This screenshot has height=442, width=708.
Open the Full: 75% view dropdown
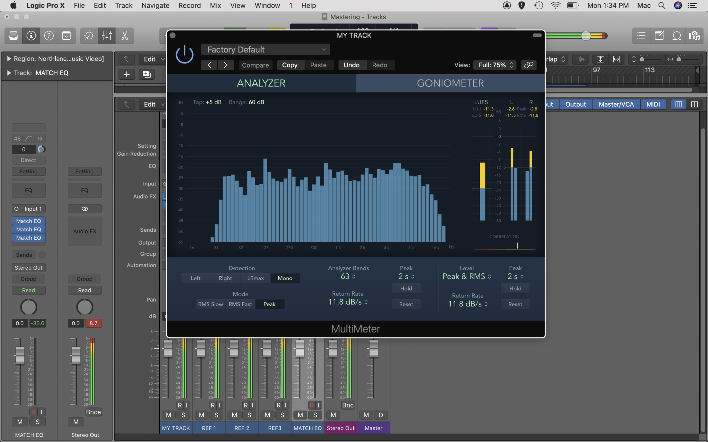[x=494, y=65]
